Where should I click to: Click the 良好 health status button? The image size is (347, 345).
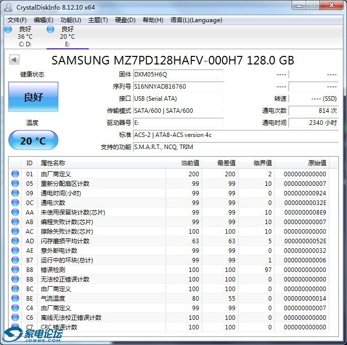pyautogui.click(x=33, y=97)
